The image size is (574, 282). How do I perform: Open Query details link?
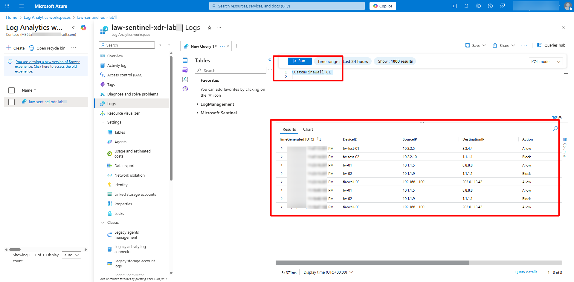526,272
